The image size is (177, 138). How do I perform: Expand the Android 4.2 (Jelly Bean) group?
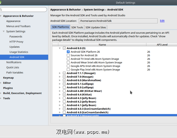point(60,102)
